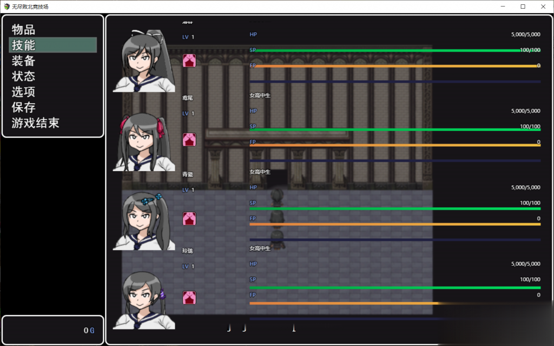This screenshot has height=346, width=554.
Task: Select 游戏结束 to end the game
Action: 36,123
